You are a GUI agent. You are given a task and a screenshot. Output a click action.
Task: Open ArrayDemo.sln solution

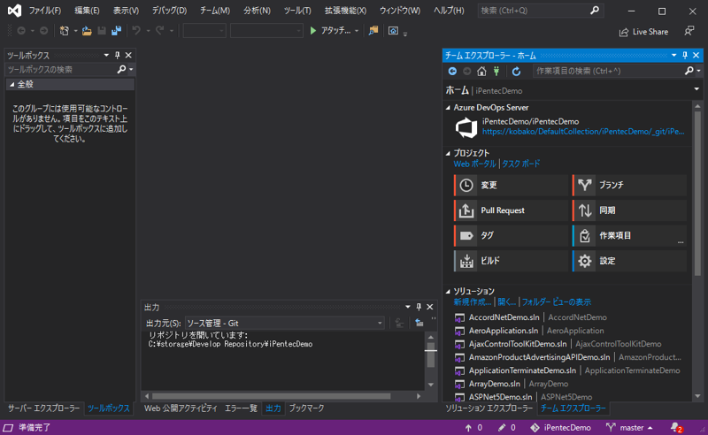pos(495,384)
